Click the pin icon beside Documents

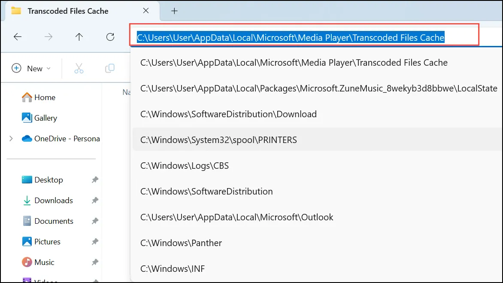[x=95, y=221]
